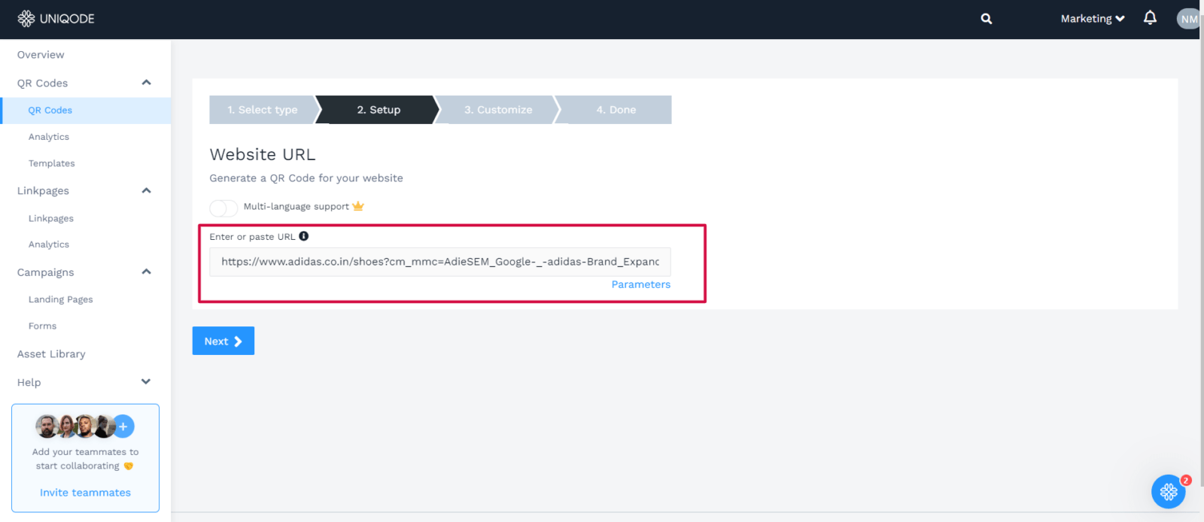Click the Uniqode logo in header
The image size is (1204, 522).
point(56,19)
